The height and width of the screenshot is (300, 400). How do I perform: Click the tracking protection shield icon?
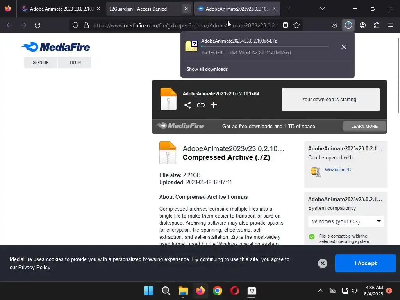[x=75, y=25]
